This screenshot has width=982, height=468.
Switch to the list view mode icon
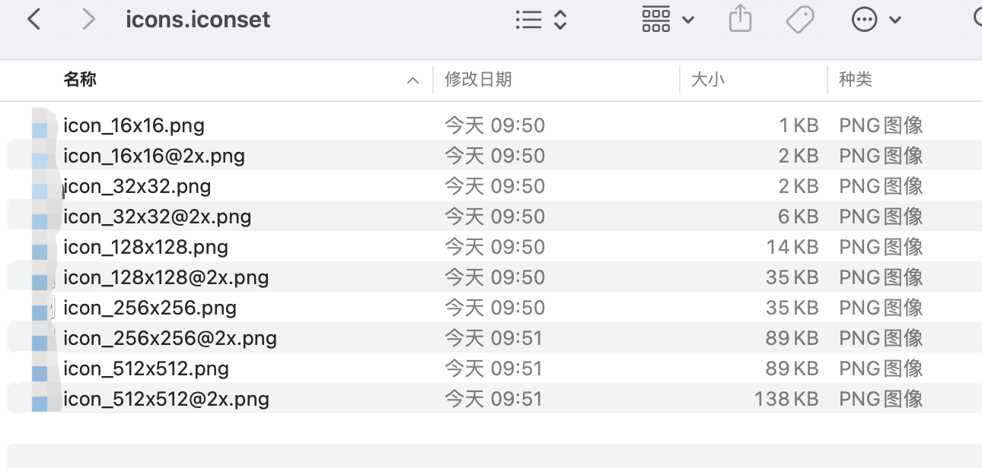coord(528,20)
